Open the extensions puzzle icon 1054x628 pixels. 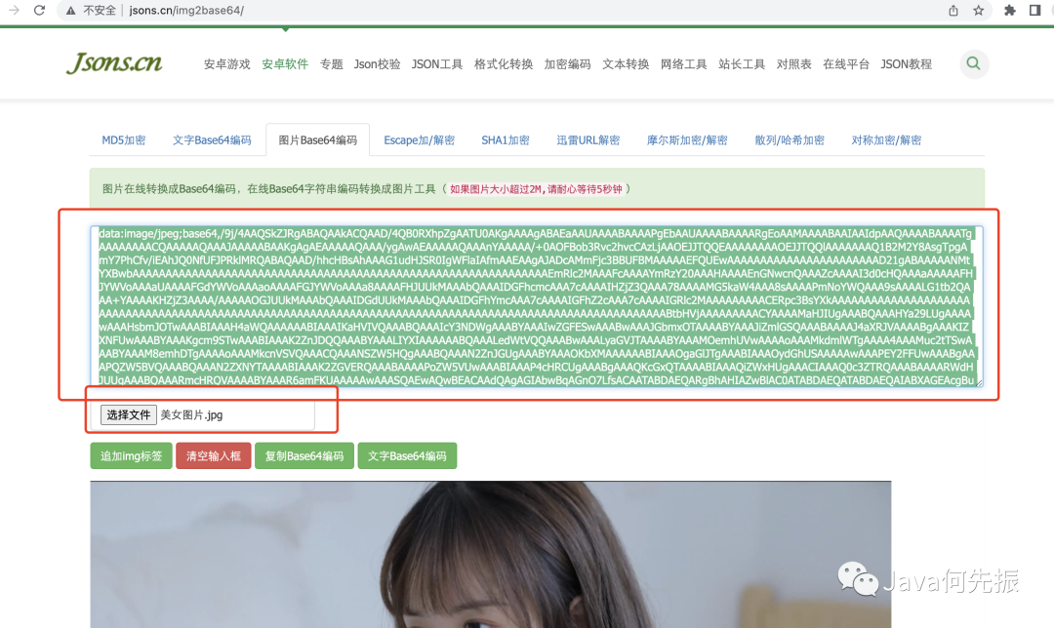point(1010,10)
